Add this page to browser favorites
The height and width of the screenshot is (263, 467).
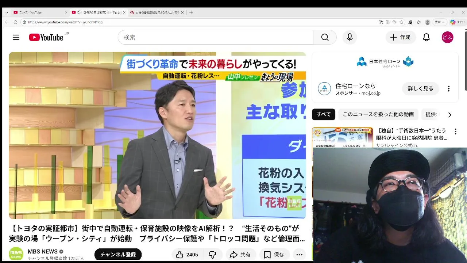click(x=401, y=22)
